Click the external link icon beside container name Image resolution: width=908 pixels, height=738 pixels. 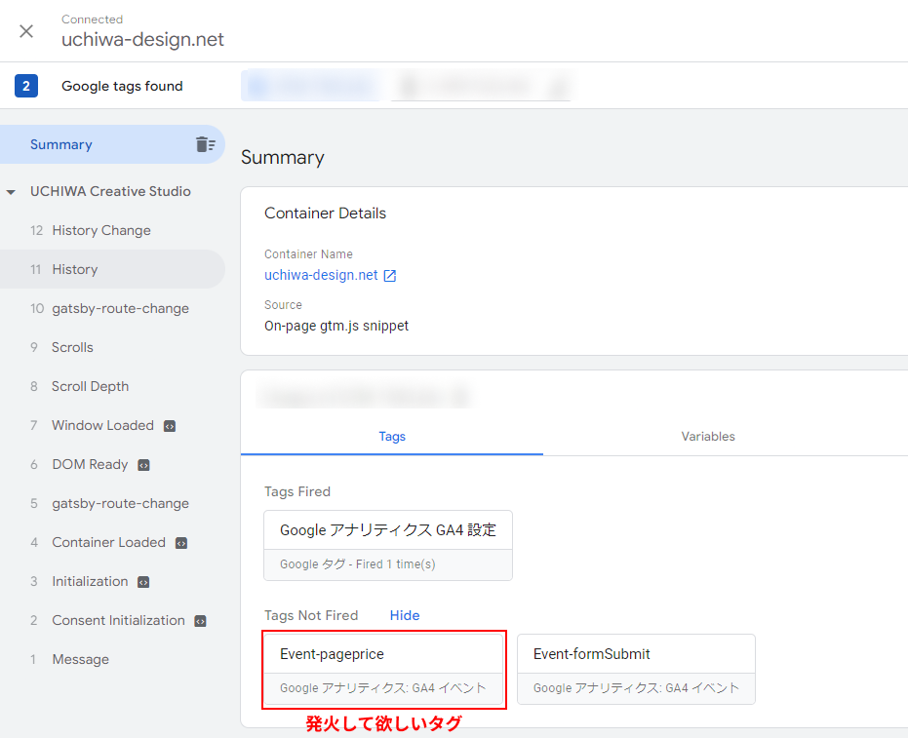click(390, 276)
